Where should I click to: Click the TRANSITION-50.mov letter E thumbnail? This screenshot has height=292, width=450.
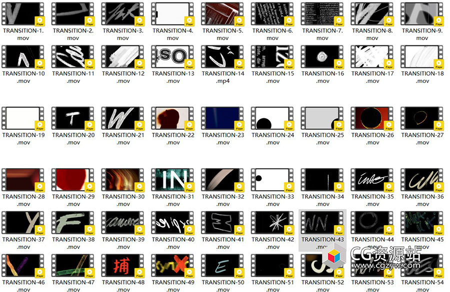tap(222, 266)
